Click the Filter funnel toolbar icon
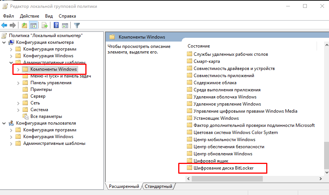The height and width of the screenshot is (195, 329). pyautogui.click(x=77, y=25)
